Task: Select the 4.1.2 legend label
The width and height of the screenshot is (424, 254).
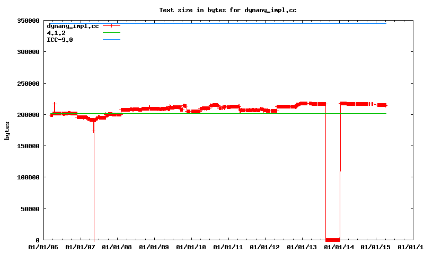Action: [56, 33]
